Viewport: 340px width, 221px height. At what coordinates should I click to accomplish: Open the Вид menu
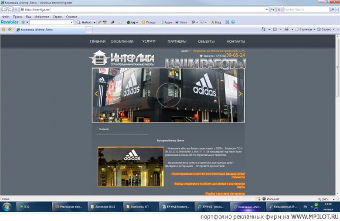coord(28,16)
